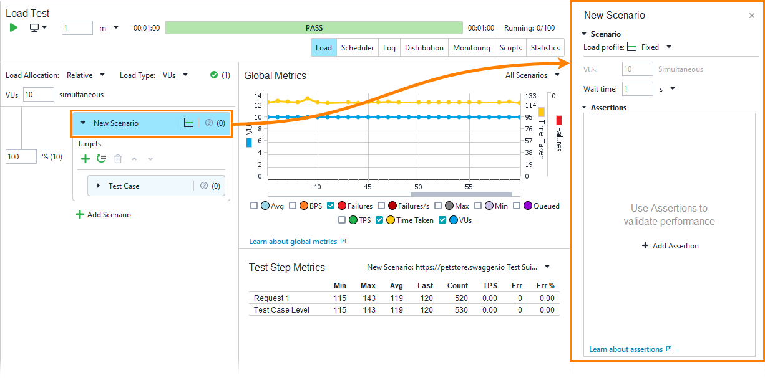
Task: Add a new target with the green plus icon
Action: click(85, 159)
